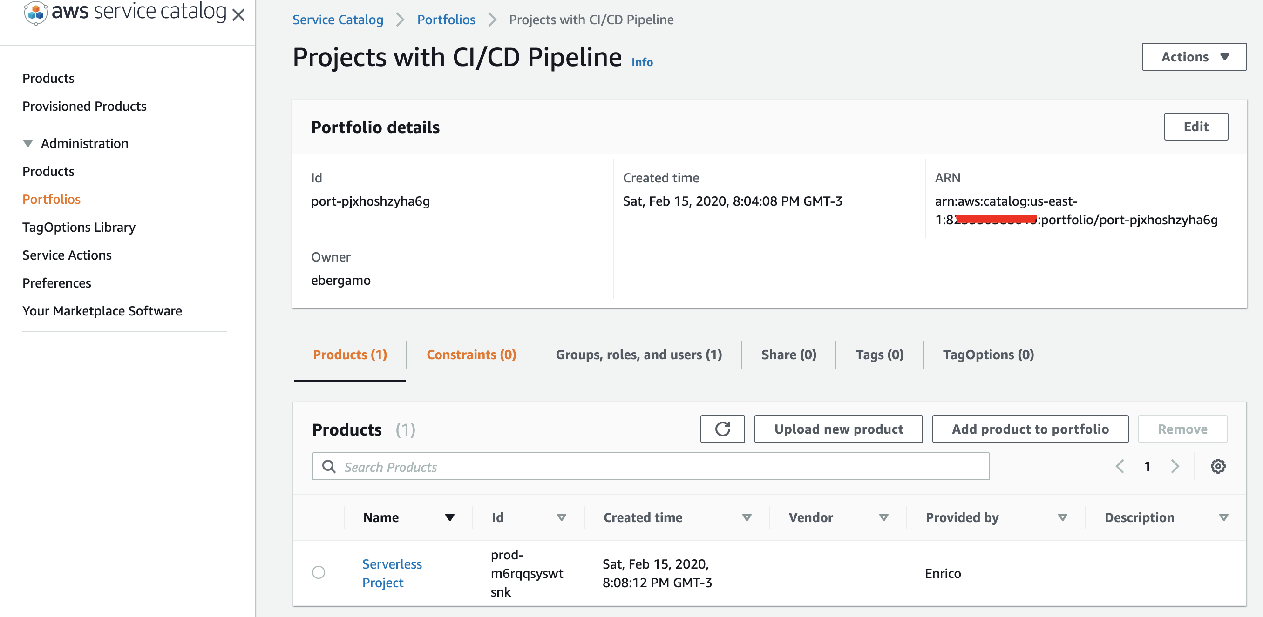Click the AWS Service Catalog logo icon
Viewport: 1263px width, 617px height.
35,13
